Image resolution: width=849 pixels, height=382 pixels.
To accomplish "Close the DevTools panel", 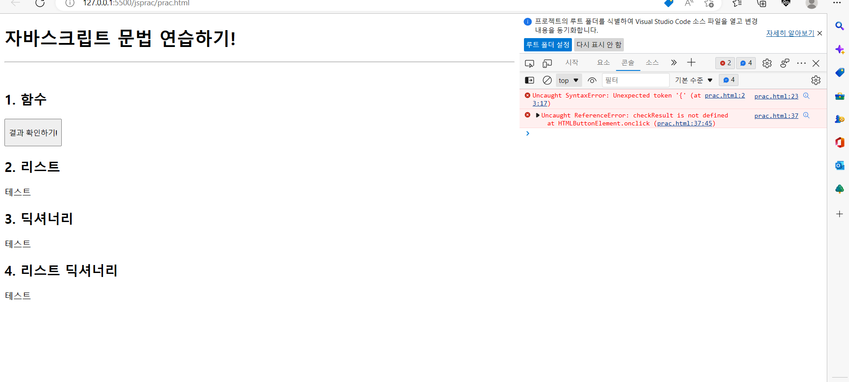I will point(816,63).
